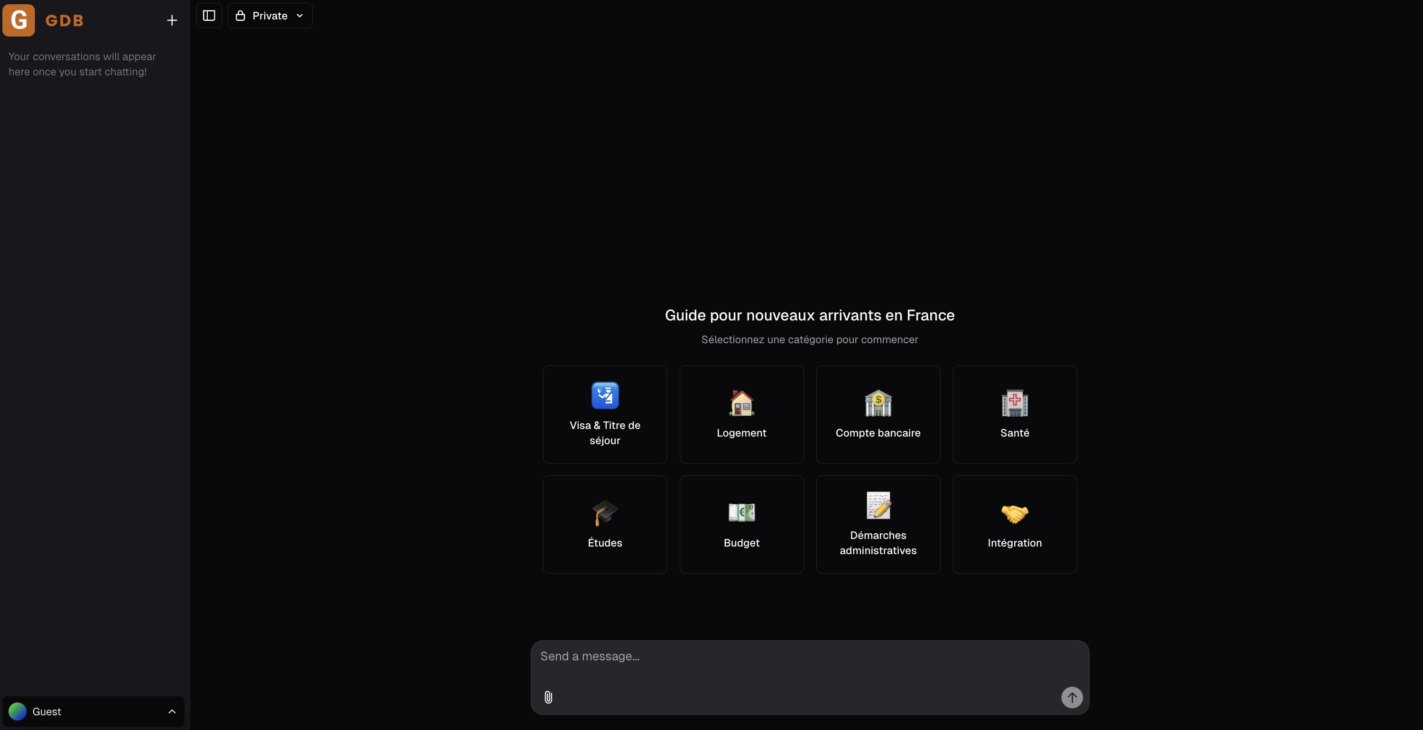1423x730 pixels.
Task: Click the euro banknote Budget icon
Action: tap(741, 513)
